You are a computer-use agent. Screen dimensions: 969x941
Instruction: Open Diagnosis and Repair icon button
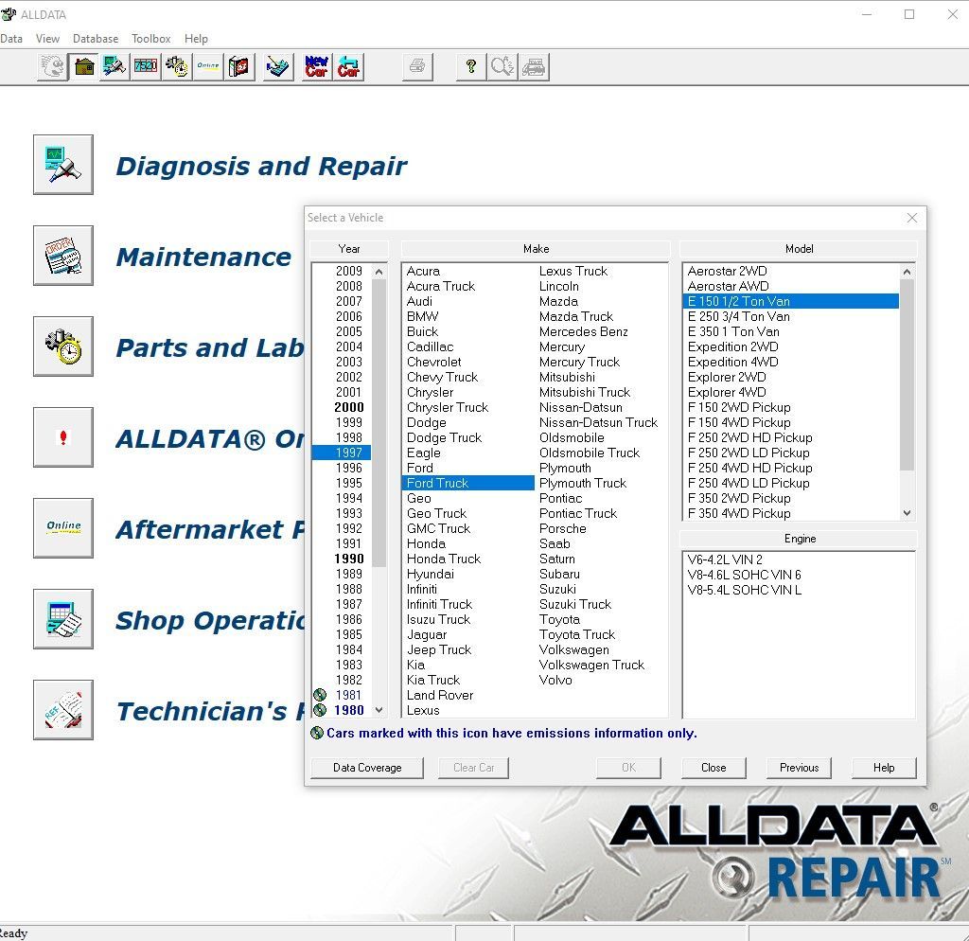click(63, 165)
